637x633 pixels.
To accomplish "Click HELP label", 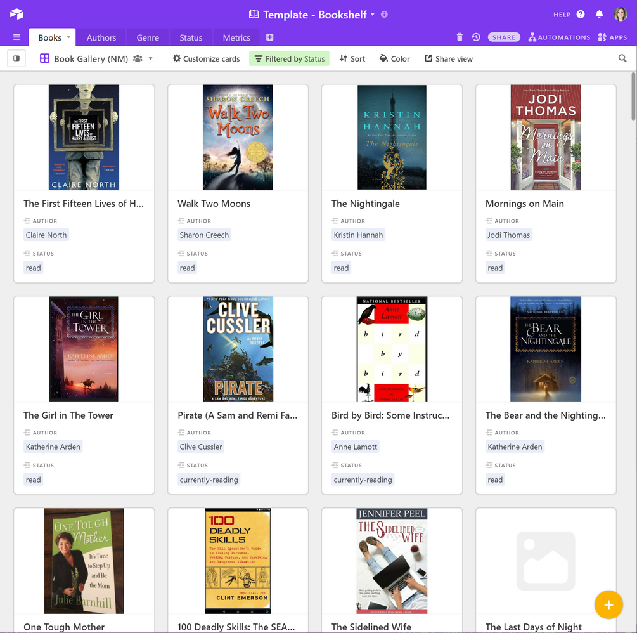I will click(562, 15).
